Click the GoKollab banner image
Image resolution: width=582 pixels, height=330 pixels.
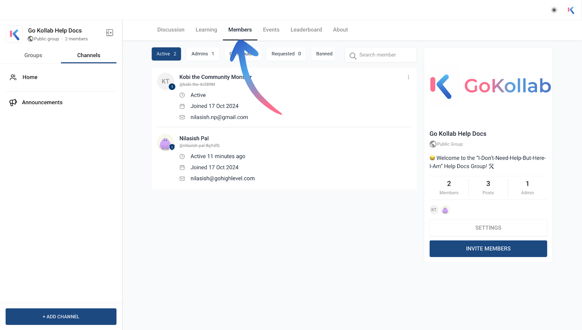click(x=488, y=86)
